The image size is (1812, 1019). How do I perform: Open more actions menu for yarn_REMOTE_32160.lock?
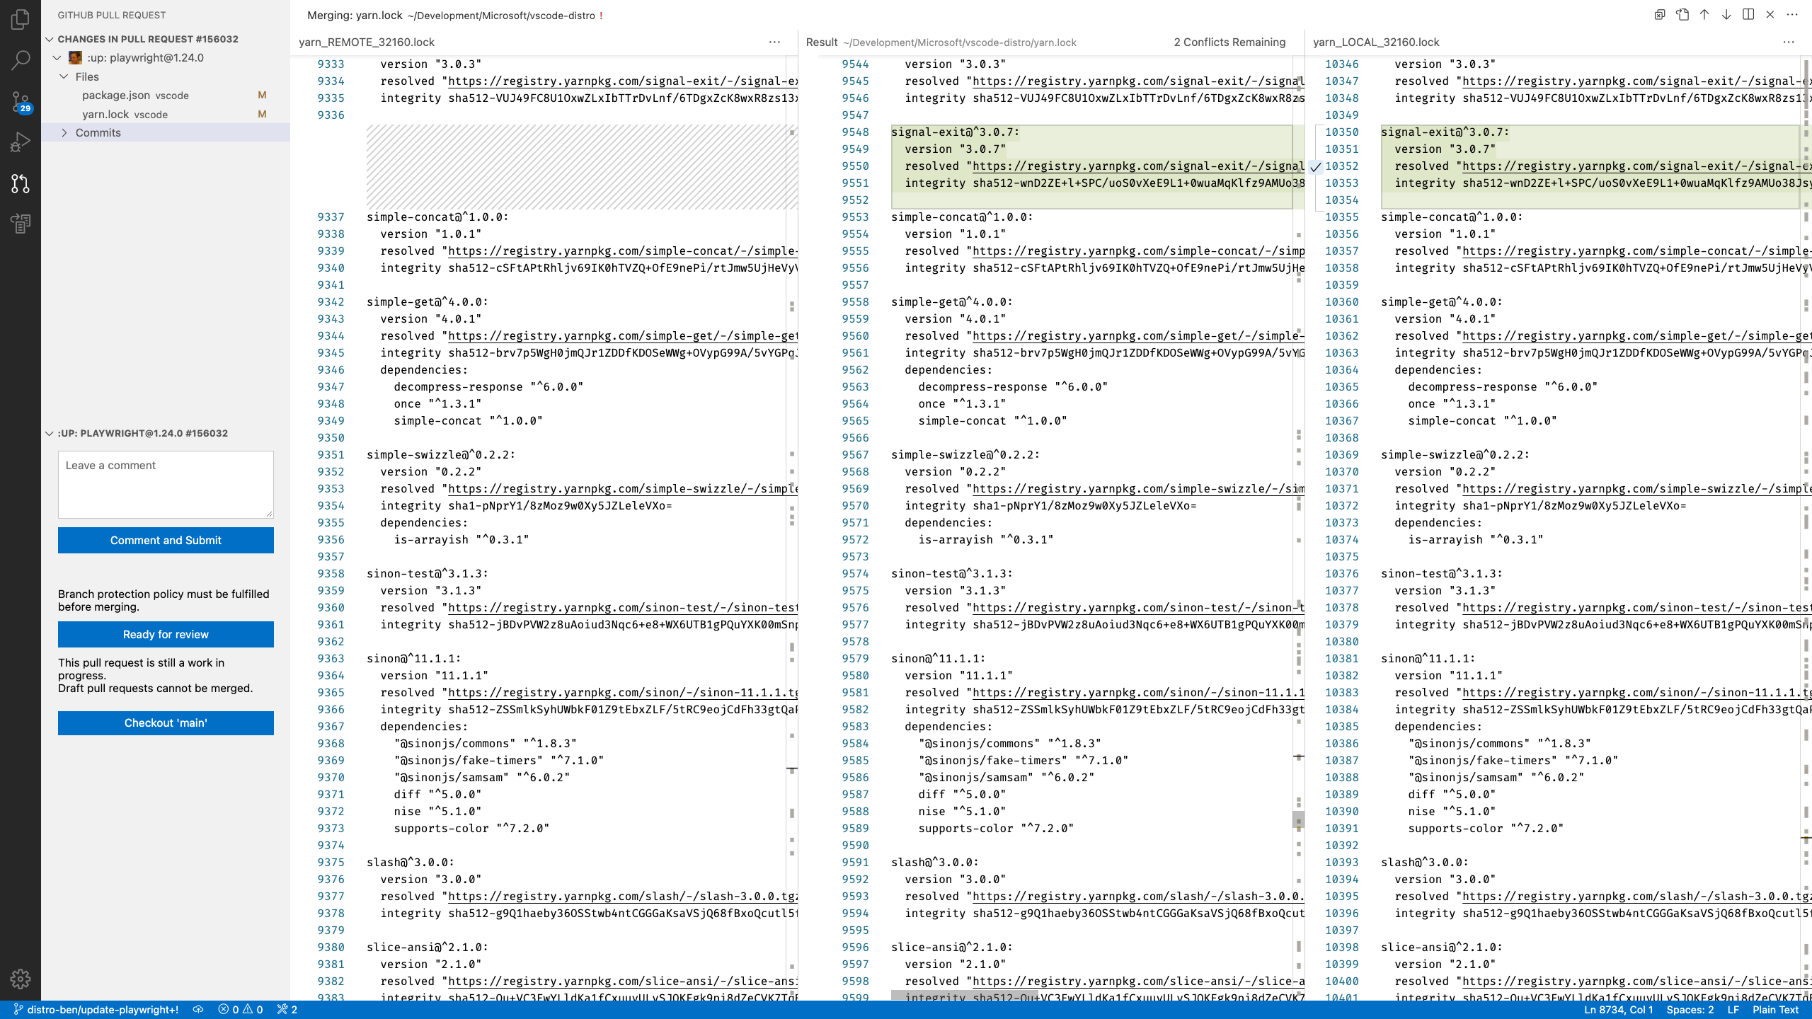[x=774, y=42]
